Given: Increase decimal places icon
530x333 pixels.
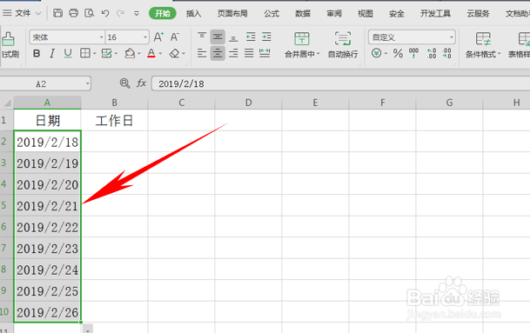Looking at the screenshot, I should 432,53.
